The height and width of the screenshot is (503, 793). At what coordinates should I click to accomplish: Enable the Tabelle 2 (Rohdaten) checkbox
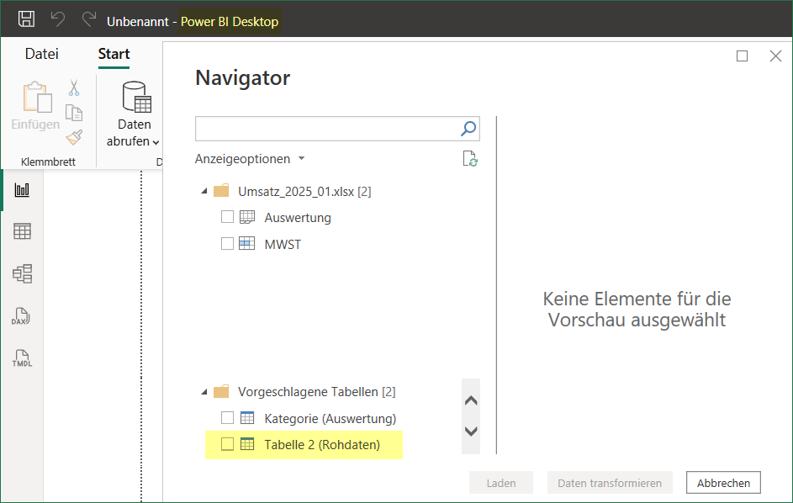[x=227, y=444]
